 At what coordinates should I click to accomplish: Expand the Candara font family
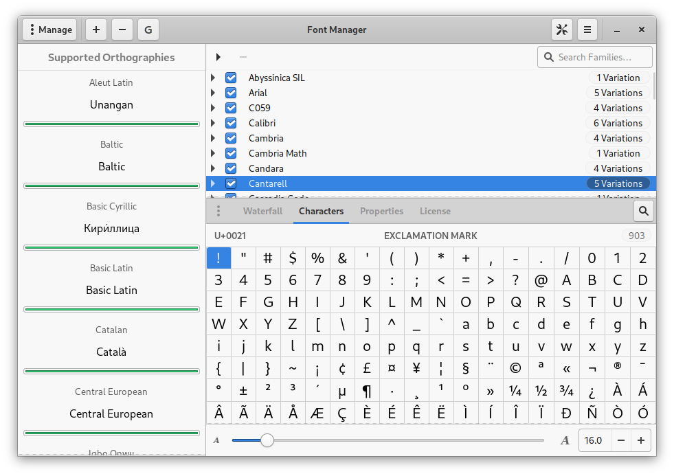tap(213, 168)
